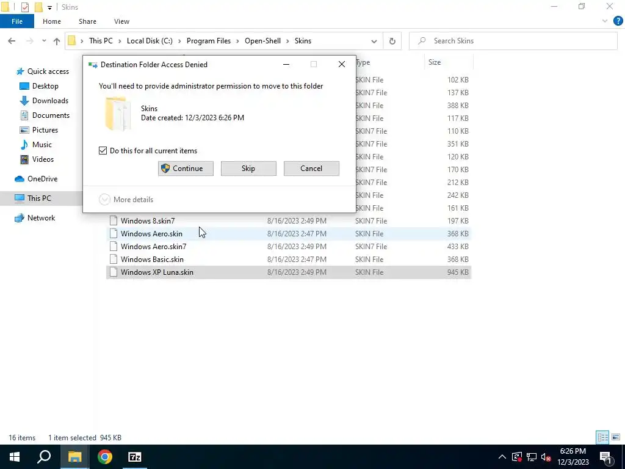
Task: Expand More details in the dialog
Action: tap(126, 200)
